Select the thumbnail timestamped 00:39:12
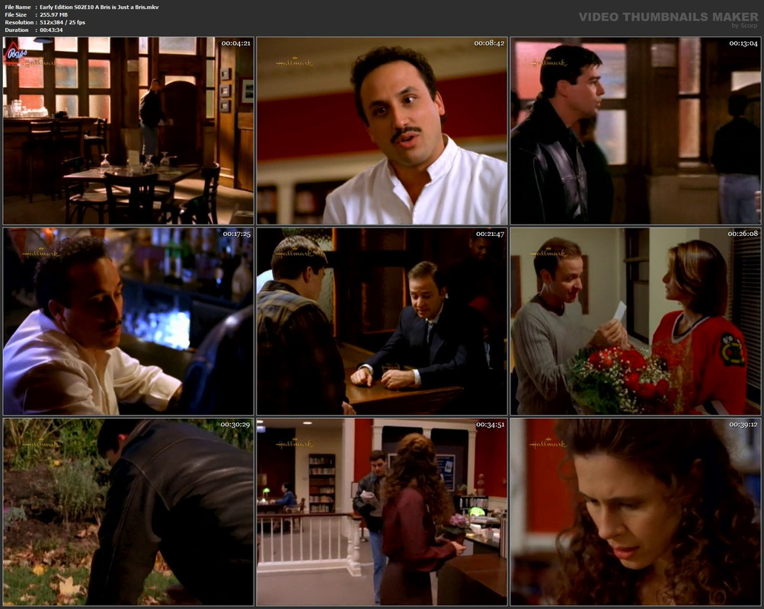 coord(635,512)
